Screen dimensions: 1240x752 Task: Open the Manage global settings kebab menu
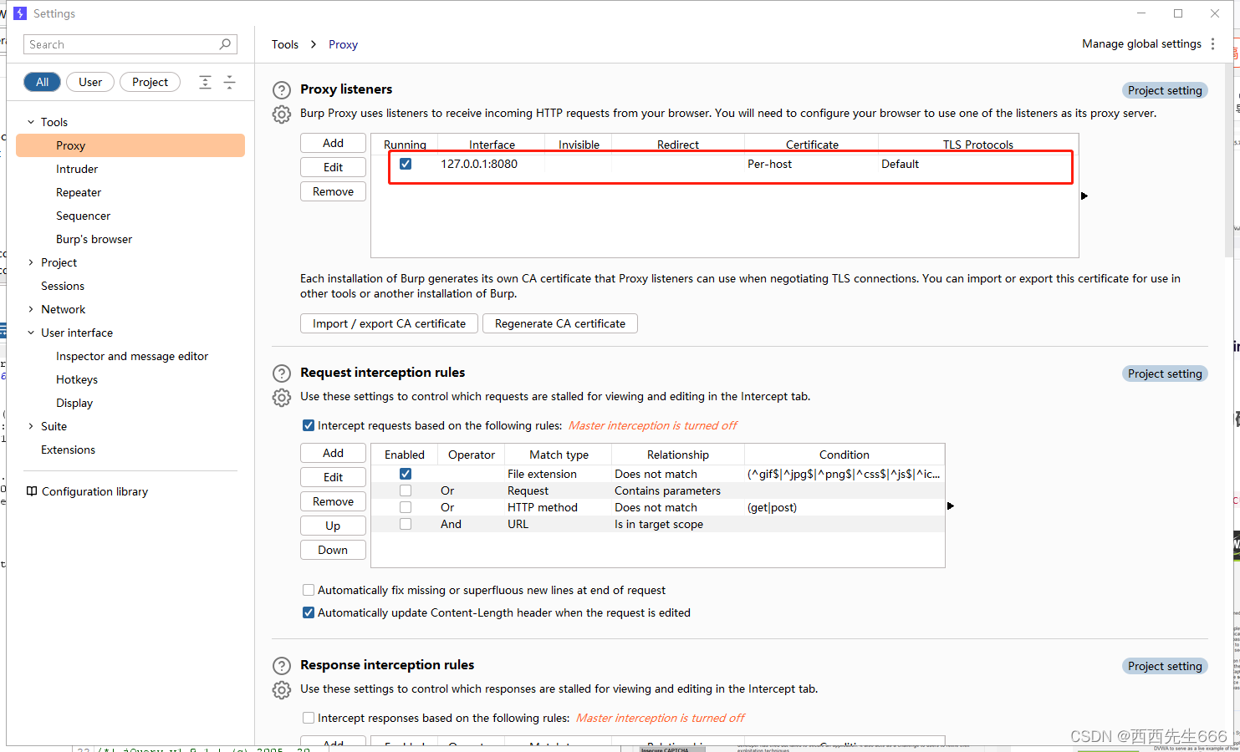click(1212, 43)
